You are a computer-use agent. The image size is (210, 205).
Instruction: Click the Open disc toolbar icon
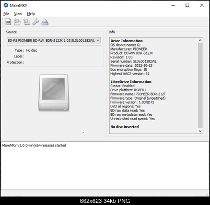pos(17,22)
